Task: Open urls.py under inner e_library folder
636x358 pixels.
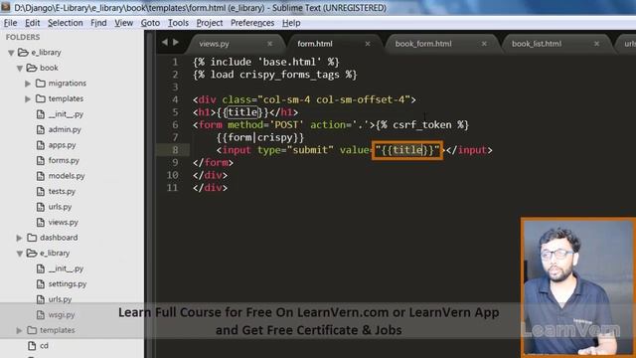Action: (60, 299)
